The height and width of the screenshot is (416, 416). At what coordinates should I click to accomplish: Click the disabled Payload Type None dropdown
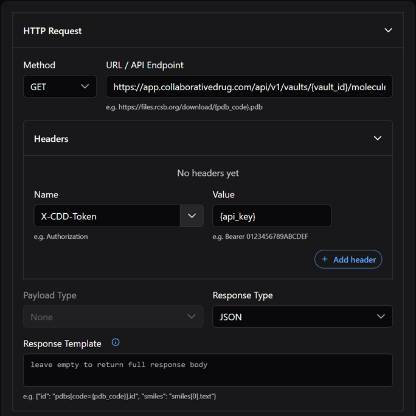113,317
